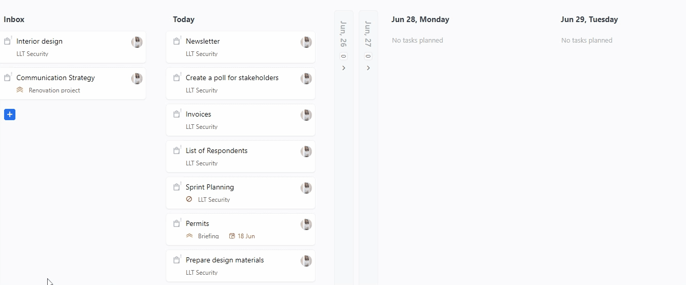The image size is (686, 285).
Task: Click task icon on Interior design card
Action: coord(7,41)
